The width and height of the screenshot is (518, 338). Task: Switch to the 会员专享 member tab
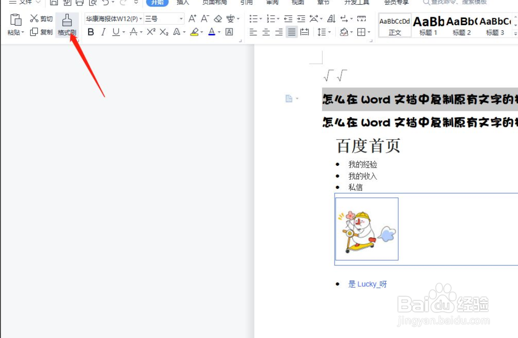(396, 2)
